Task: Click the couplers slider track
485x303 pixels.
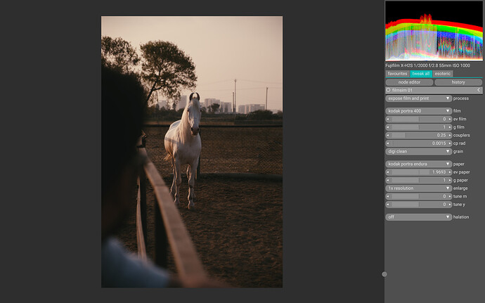Action: (x=419, y=135)
